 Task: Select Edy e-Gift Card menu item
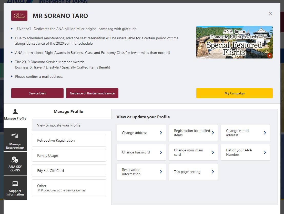69,170
